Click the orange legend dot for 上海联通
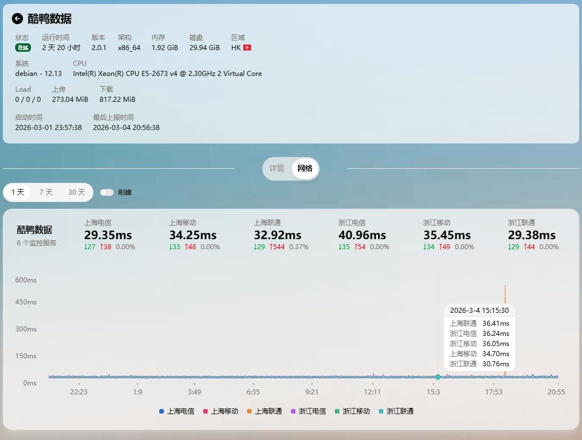This screenshot has height=440, width=582. pyautogui.click(x=249, y=411)
